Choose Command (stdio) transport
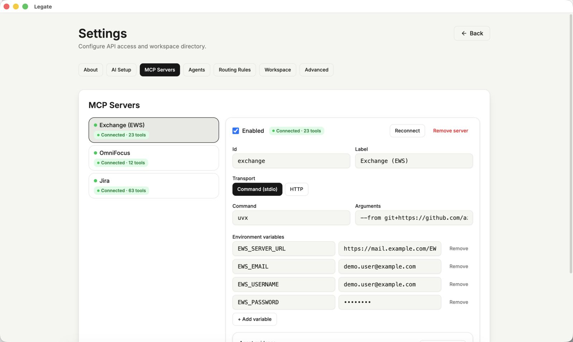 257,189
